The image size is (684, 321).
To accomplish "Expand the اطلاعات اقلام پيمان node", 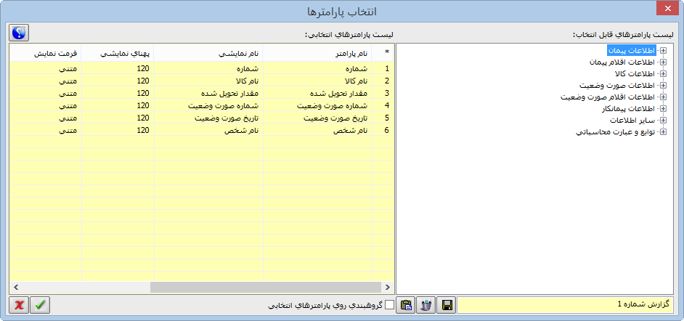I will pos(664,62).
